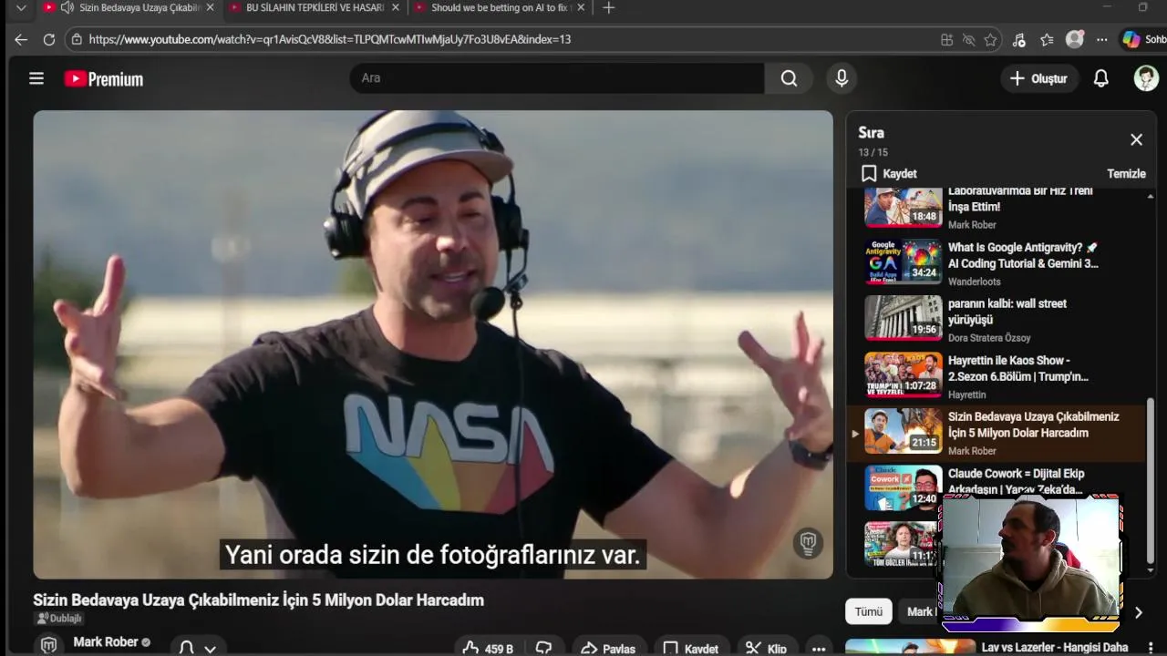The width and height of the screenshot is (1167, 656).
Task: Click the 34:24 Google Antigravity thumbnail
Action: 904,262
